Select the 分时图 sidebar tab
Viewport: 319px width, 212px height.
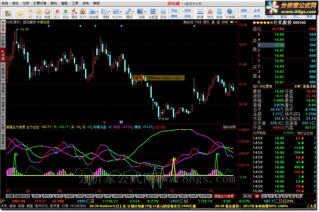3,41
